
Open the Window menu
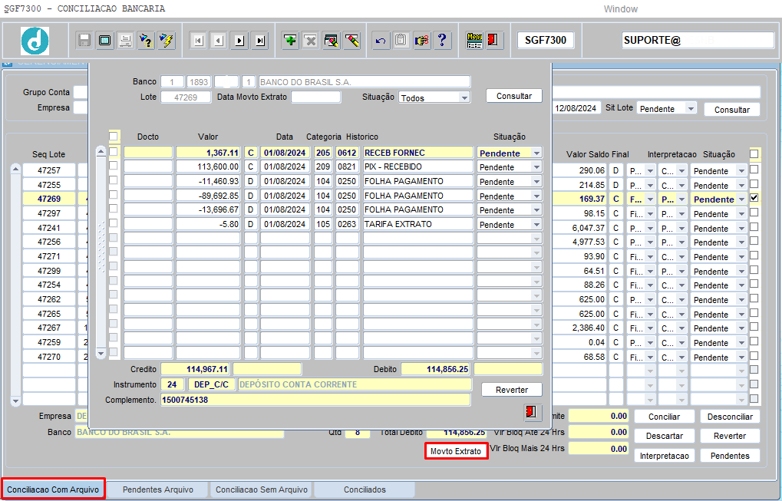click(620, 9)
